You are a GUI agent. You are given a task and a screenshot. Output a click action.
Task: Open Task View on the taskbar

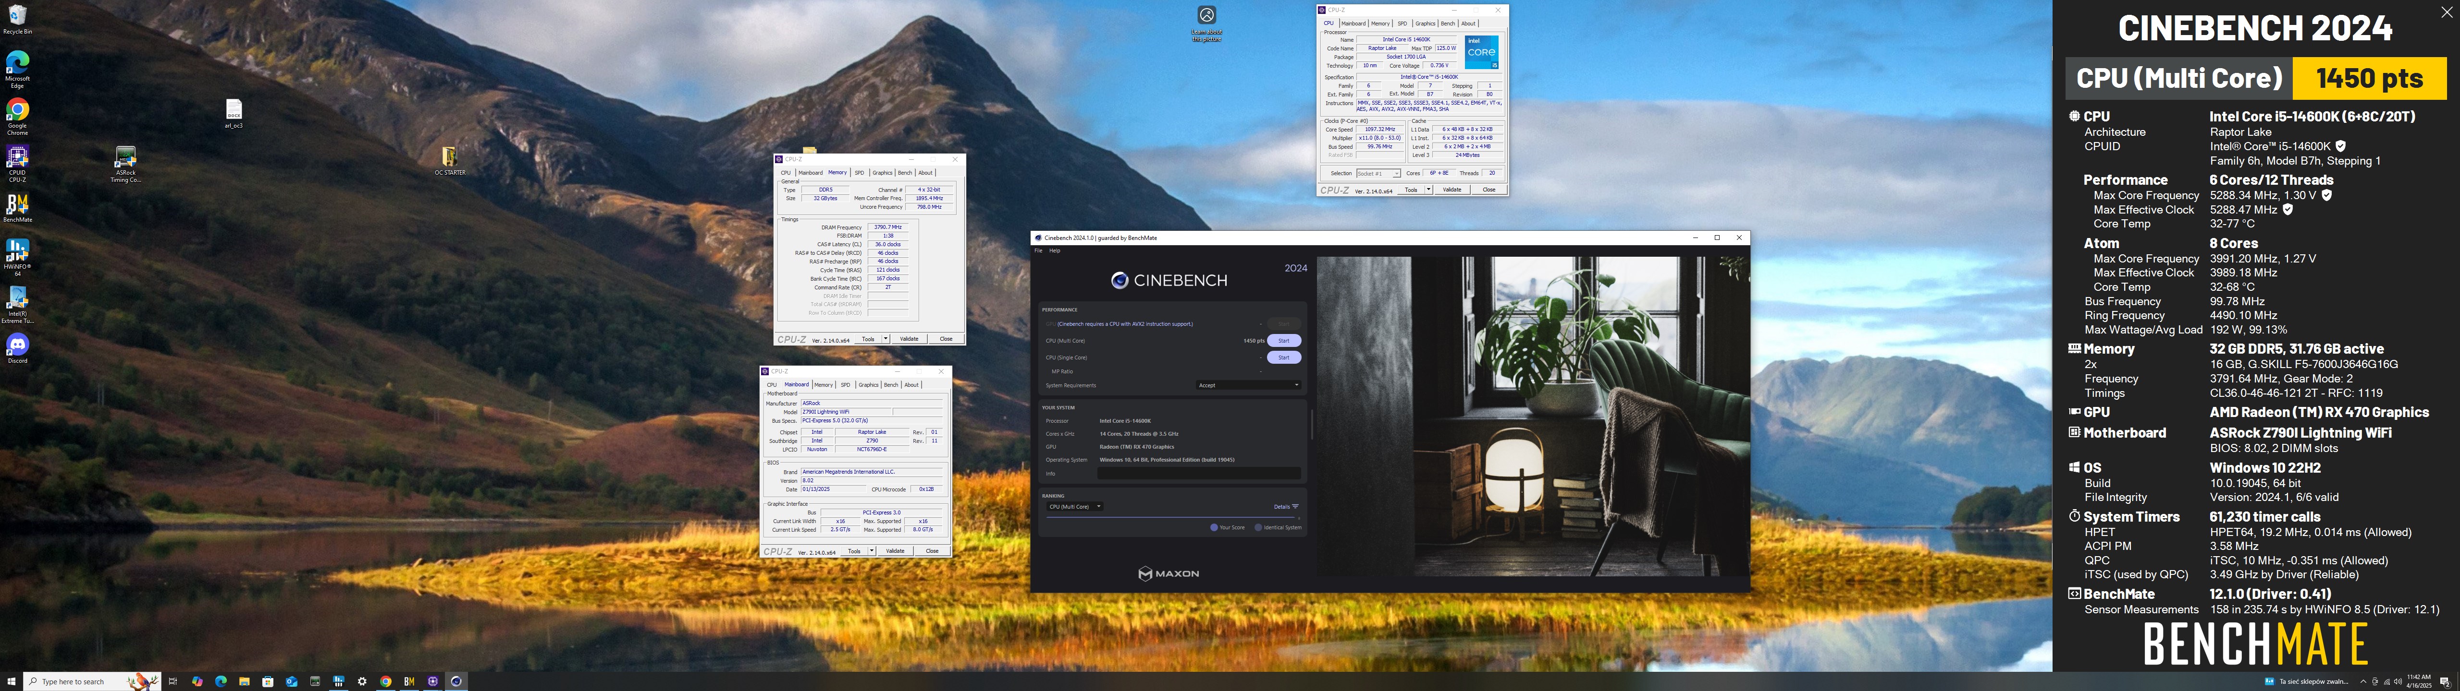tap(173, 681)
